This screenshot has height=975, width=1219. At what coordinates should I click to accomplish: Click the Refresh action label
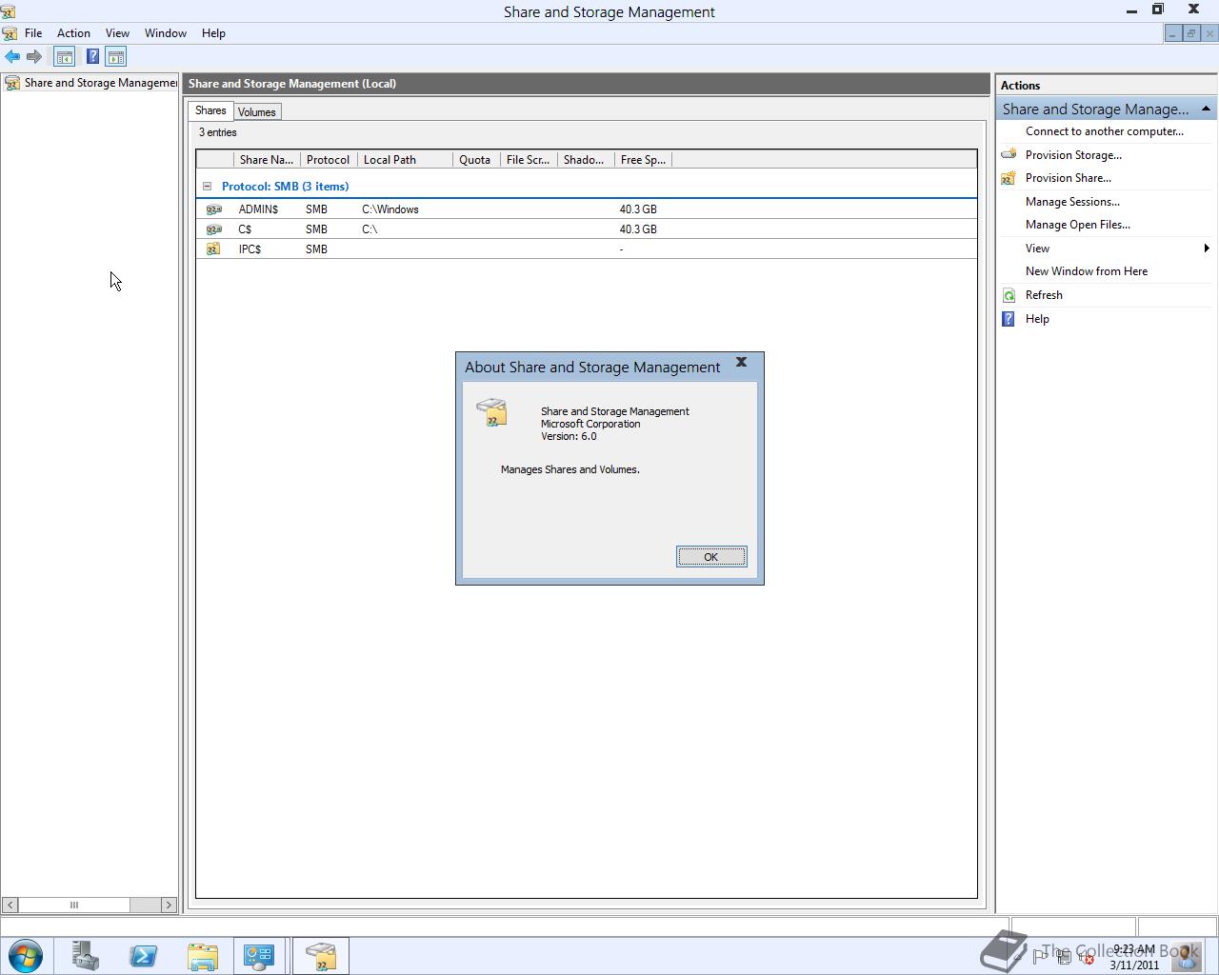[x=1044, y=295]
